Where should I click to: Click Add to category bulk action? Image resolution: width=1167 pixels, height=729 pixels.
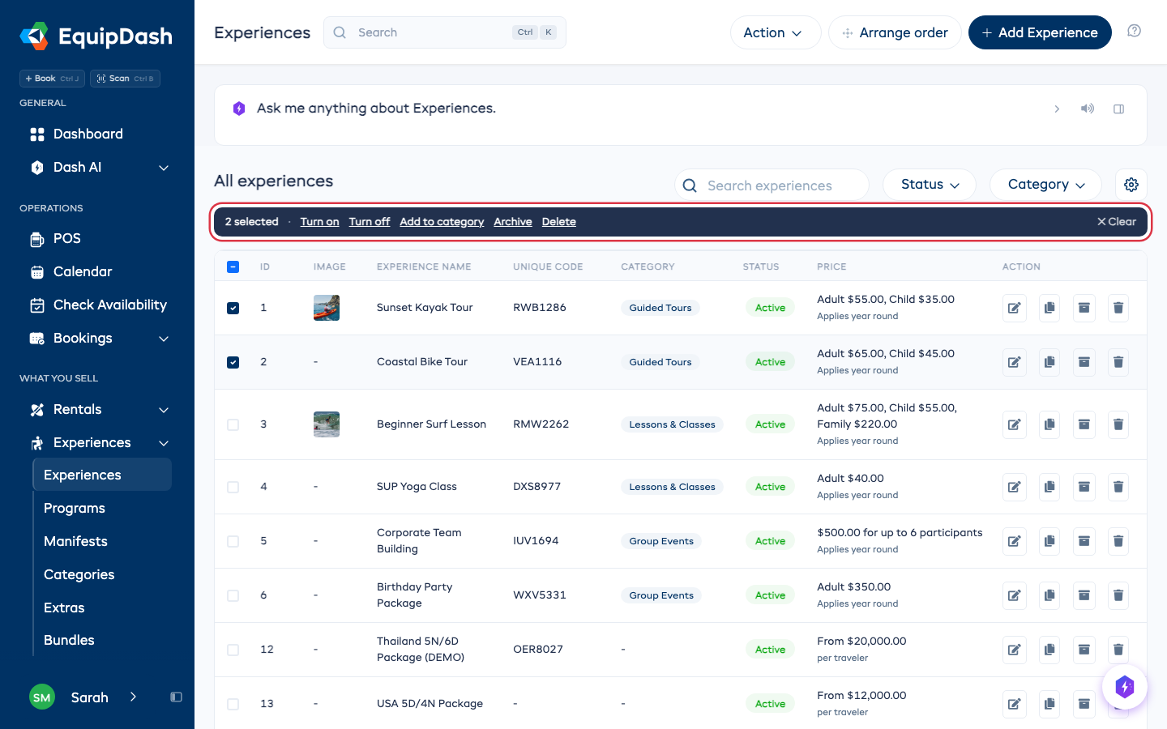click(442, 222)
